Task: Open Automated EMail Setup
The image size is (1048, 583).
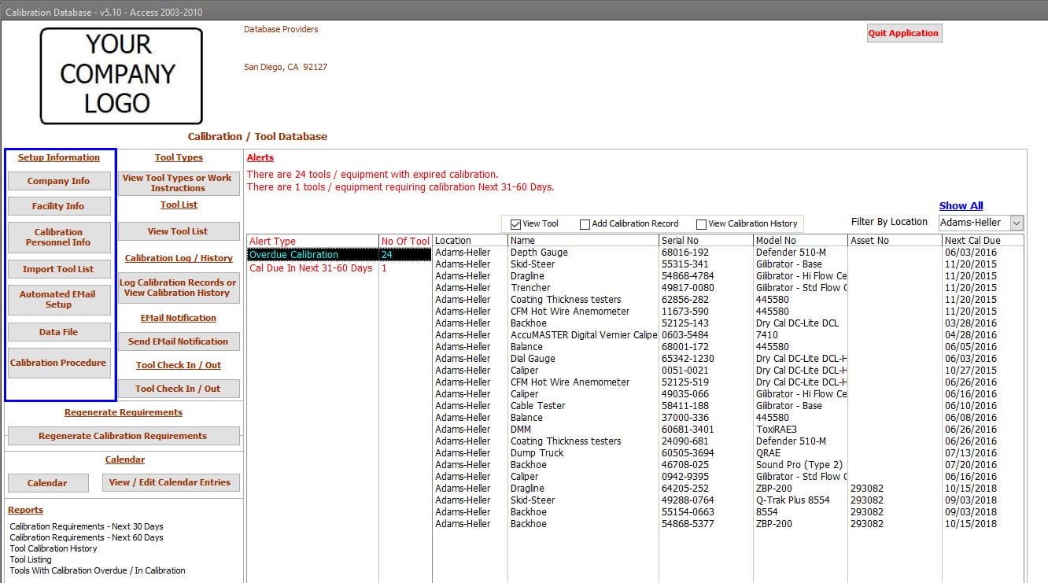Action: click(59, 300)
